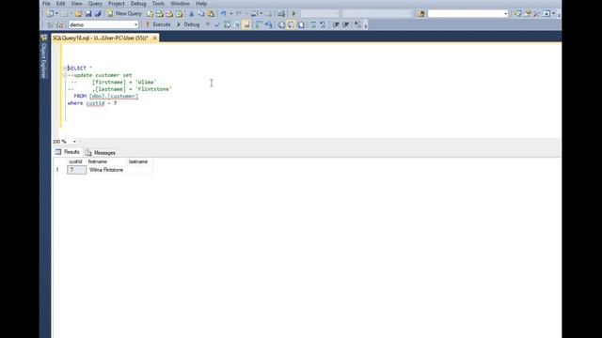Open the Tools menu
The image size is (602, 338).
(158, 4)
